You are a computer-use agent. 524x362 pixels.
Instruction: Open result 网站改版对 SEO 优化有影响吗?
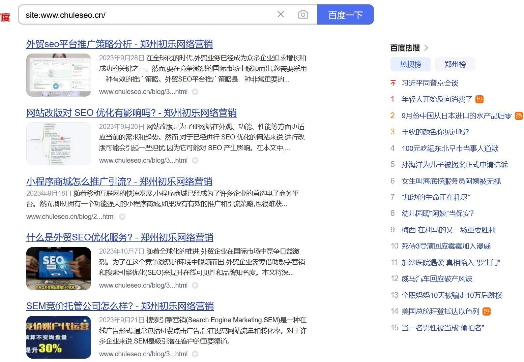pos(132,113)
